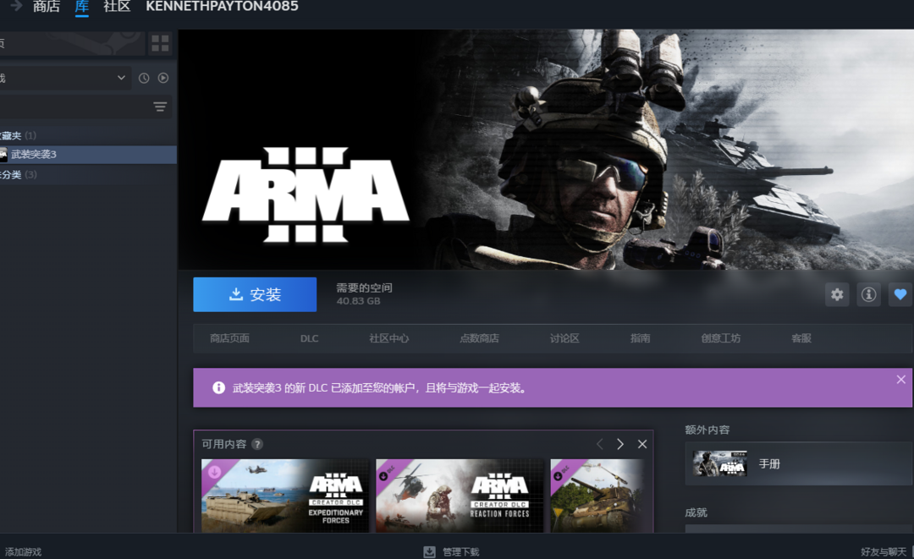
Task: Expand the game type dropdown in sidebar
Action: 121,78
